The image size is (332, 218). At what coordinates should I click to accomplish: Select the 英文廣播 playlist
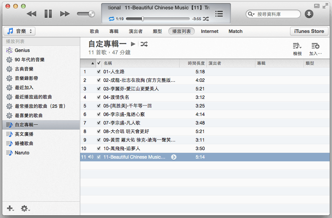(41, 134)
